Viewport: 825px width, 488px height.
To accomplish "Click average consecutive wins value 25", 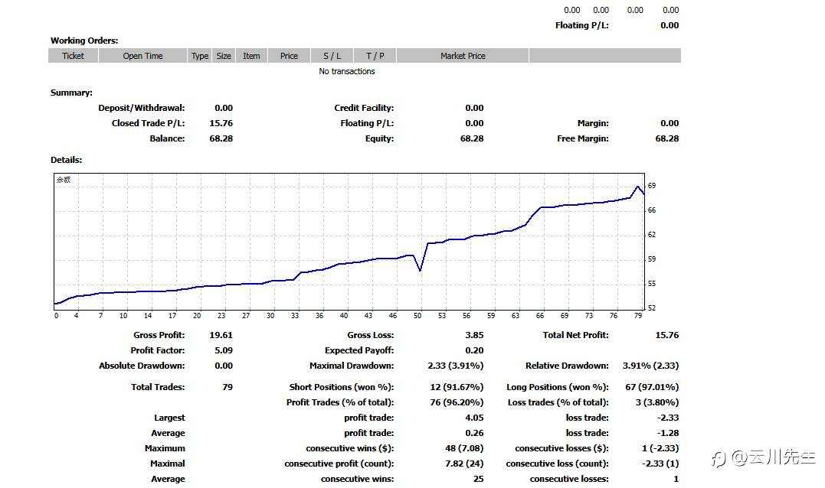I will [x=478, y=479].
